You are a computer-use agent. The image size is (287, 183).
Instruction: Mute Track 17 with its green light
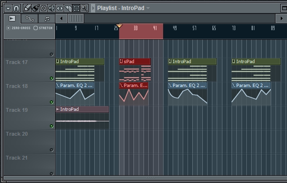52,78
